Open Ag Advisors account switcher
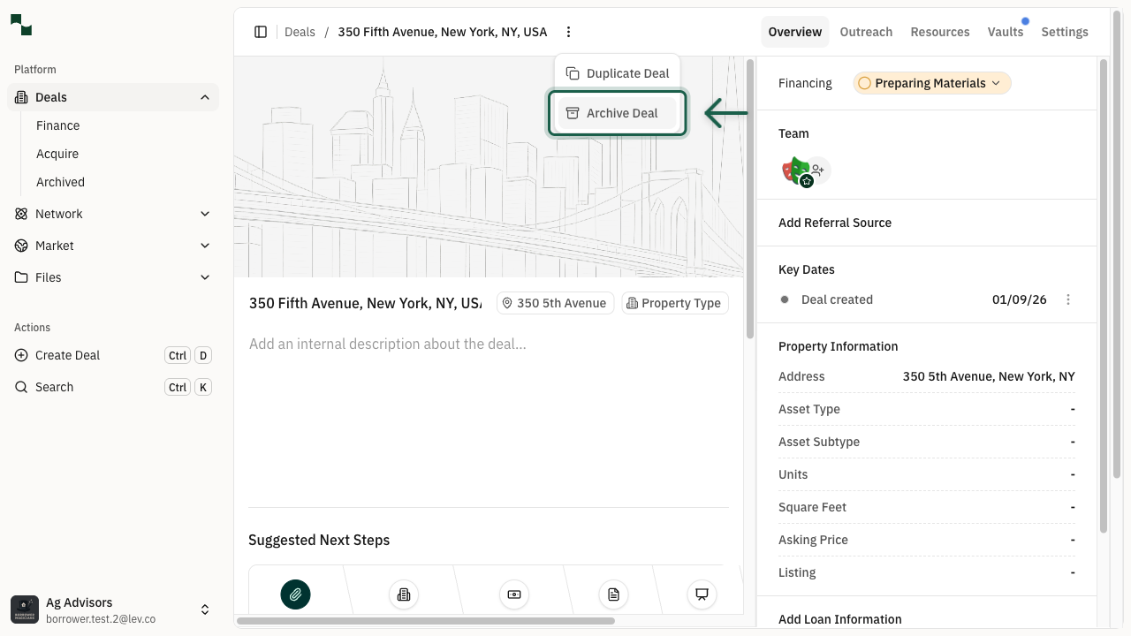Viewport: 1131px width, 636px height. (204, 609)
